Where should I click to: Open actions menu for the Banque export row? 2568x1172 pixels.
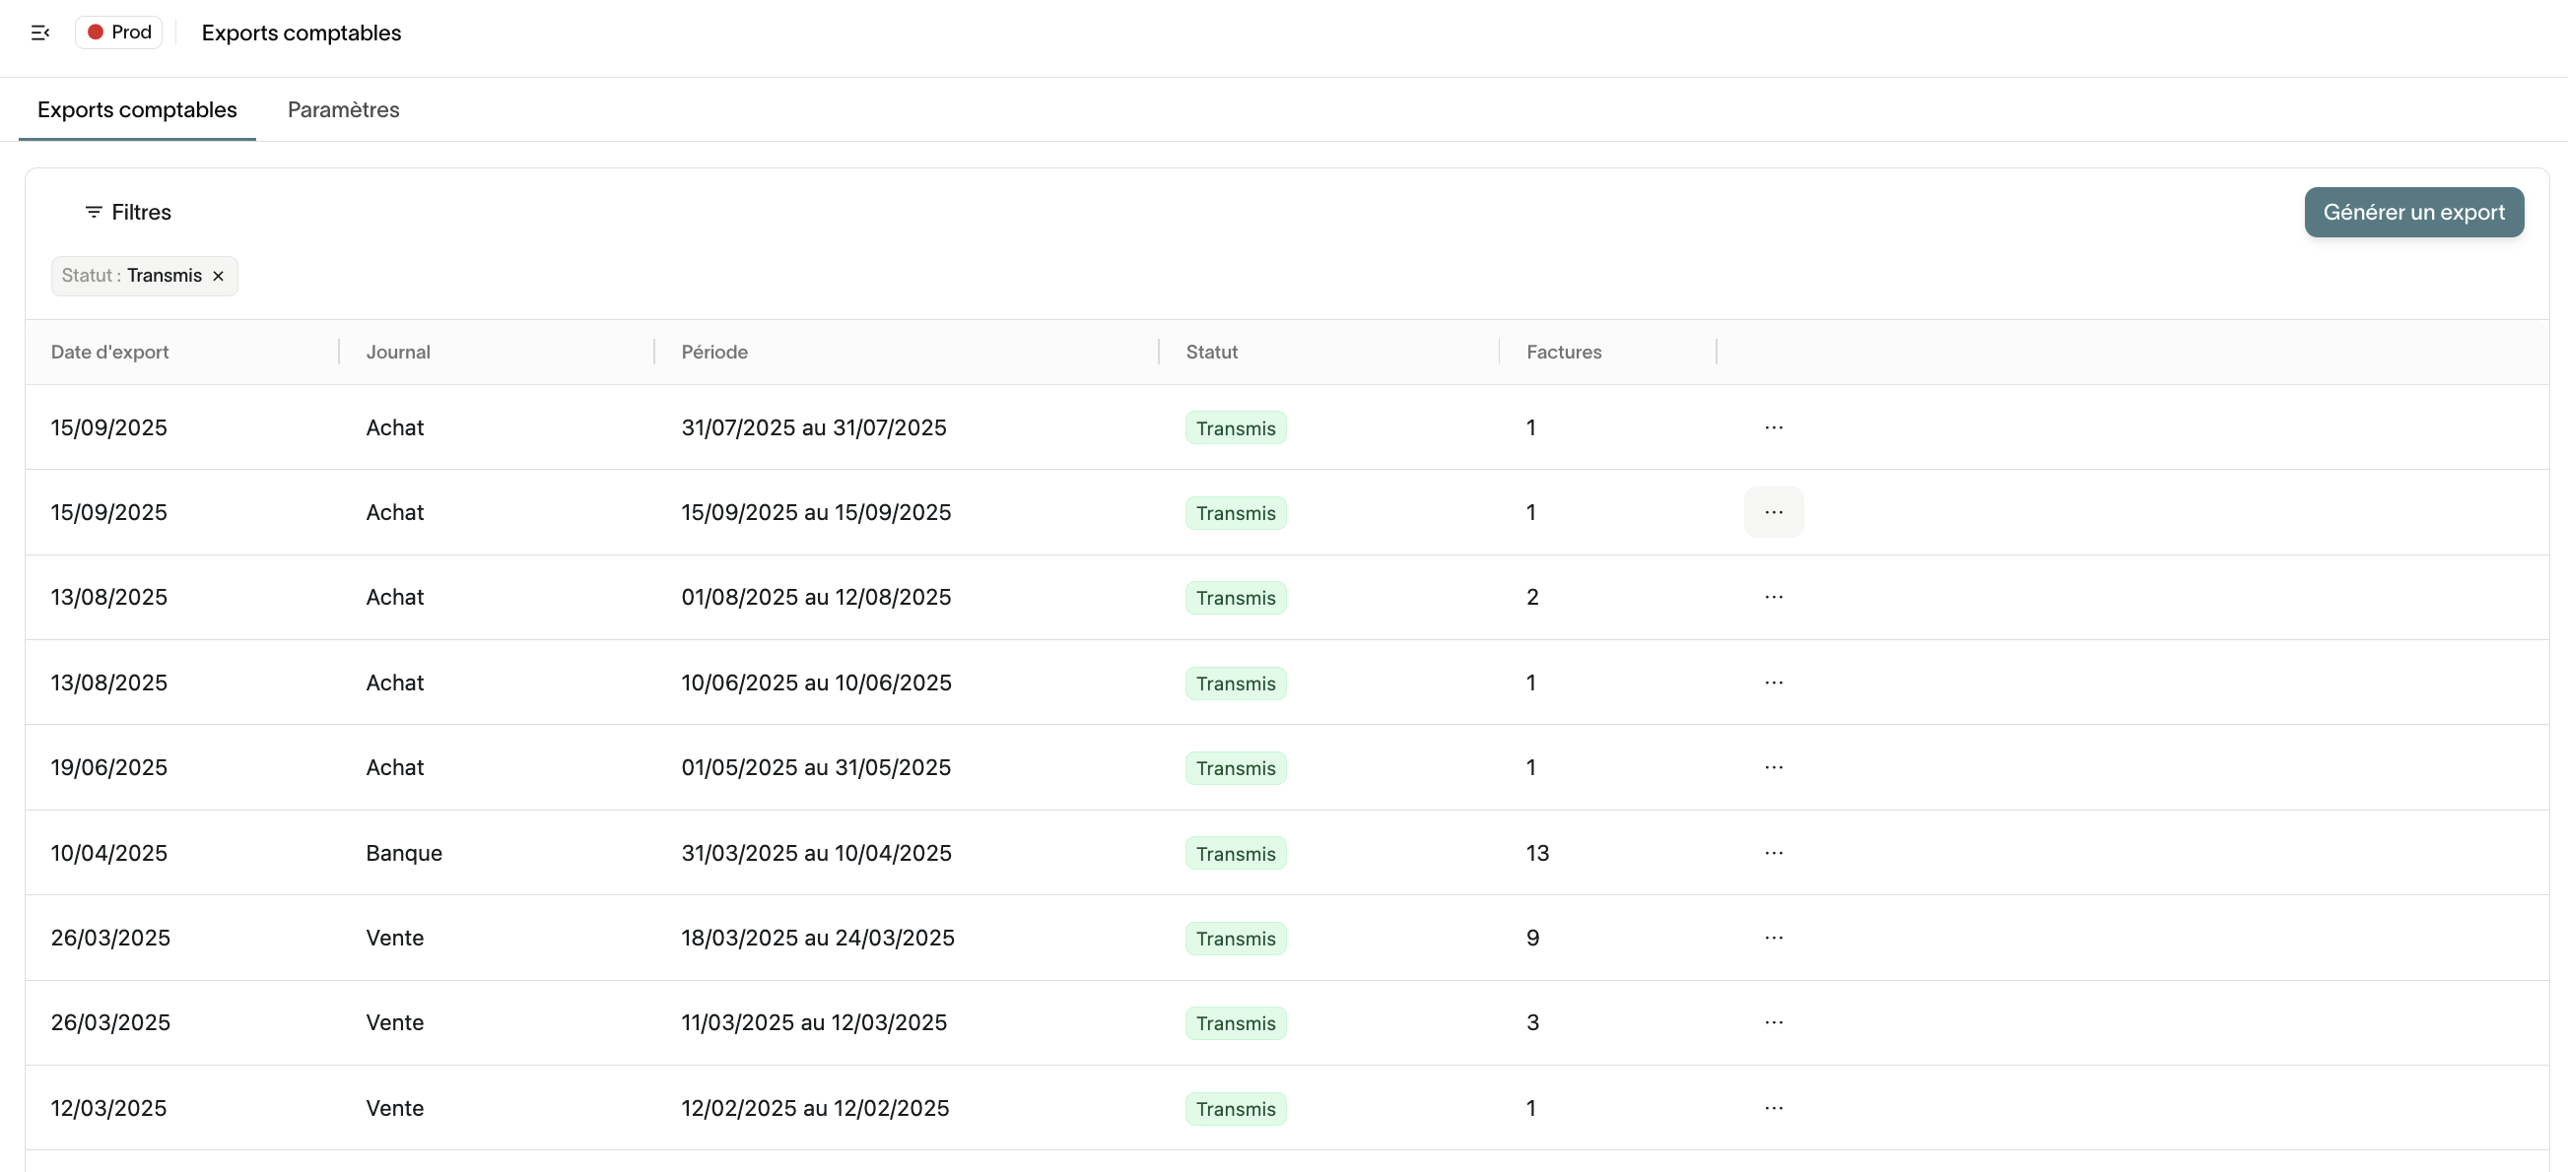(1773, 853)
